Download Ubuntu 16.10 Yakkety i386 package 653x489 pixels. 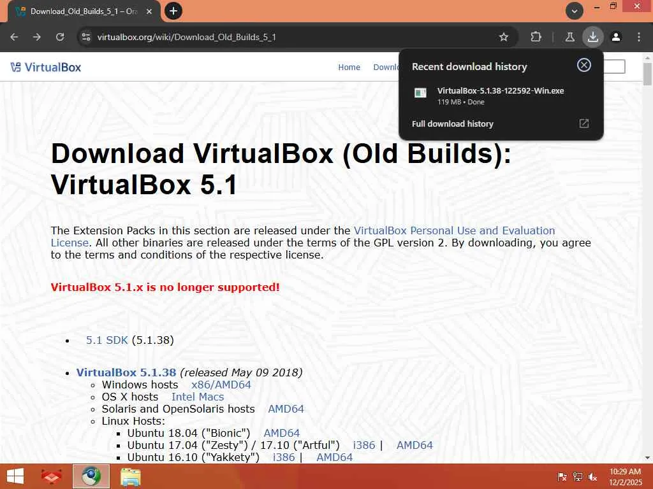tap(284, 457)
